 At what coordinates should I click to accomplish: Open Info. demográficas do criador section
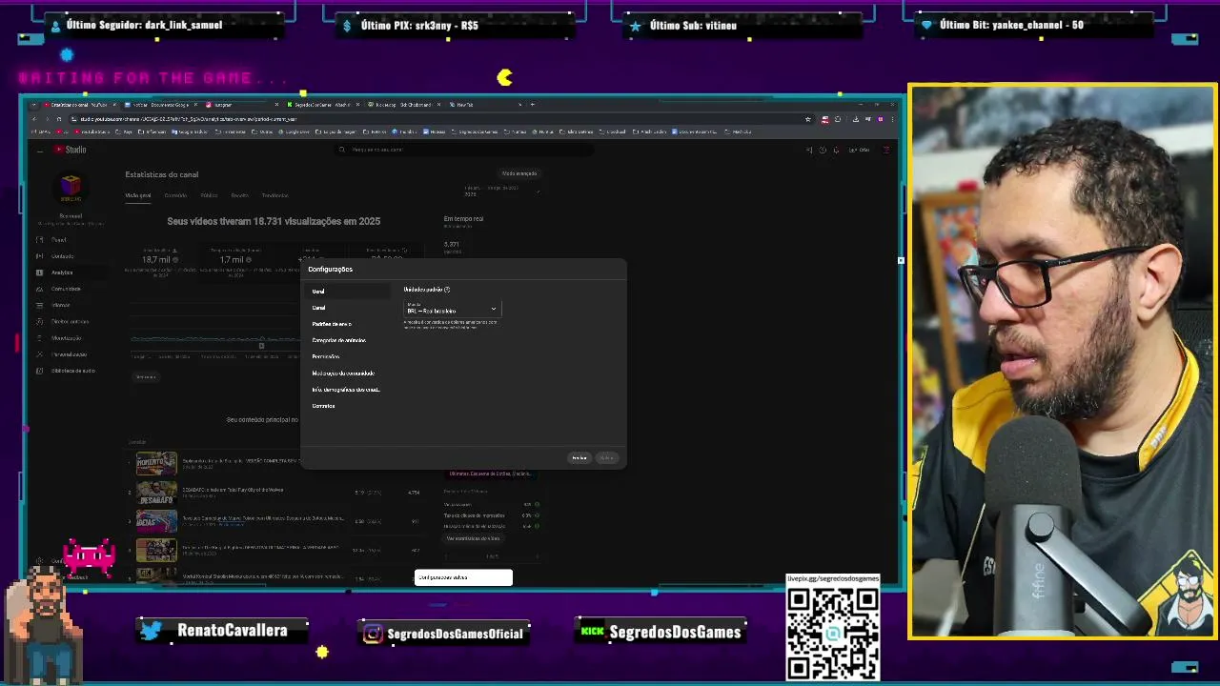pyautogui.click(x=346, y=390)
